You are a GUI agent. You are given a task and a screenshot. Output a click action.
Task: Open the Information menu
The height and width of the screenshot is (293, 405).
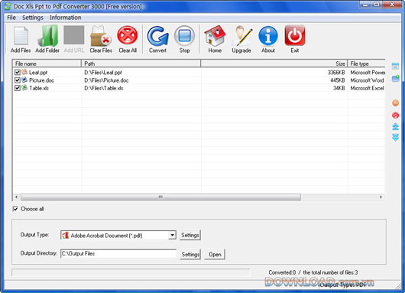pyautogui.click(x=66, y=18)
